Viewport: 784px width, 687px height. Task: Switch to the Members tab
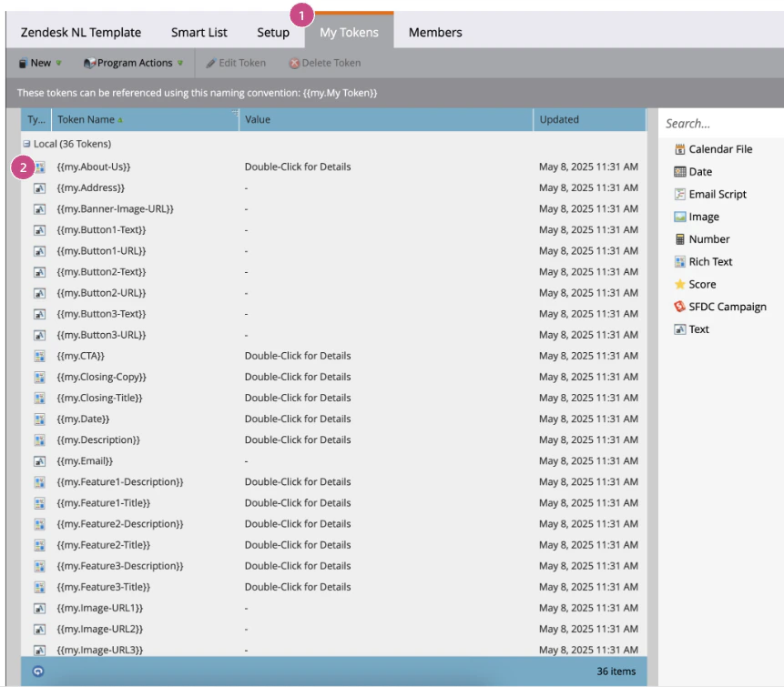pyautogui.click(x=435, y=32)
